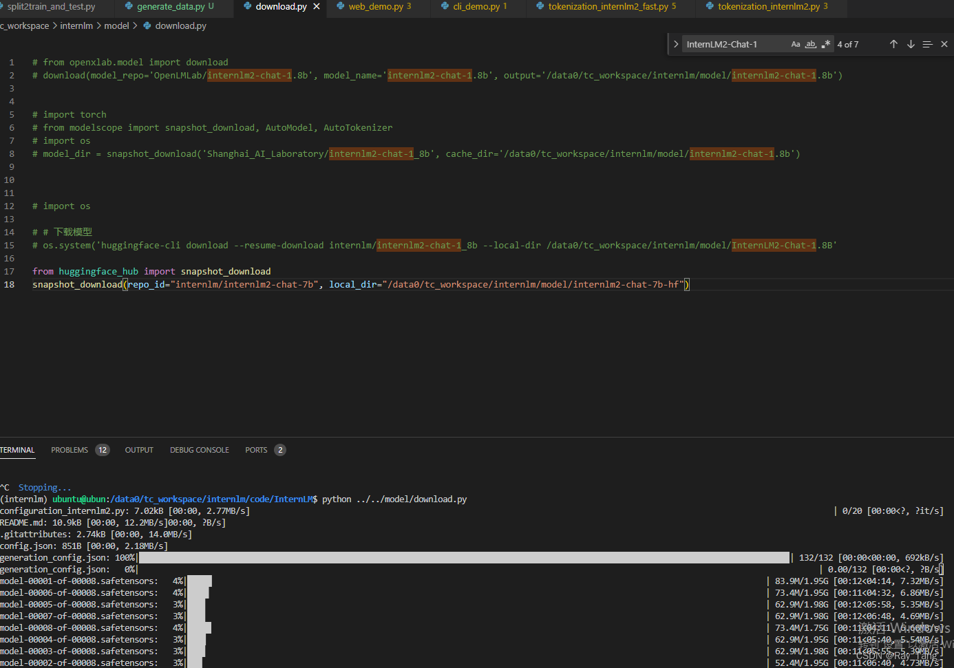Expand the replace field chevron in find widget
The height and width of the screenshot is (668, 954).
(x=676, y=44)
